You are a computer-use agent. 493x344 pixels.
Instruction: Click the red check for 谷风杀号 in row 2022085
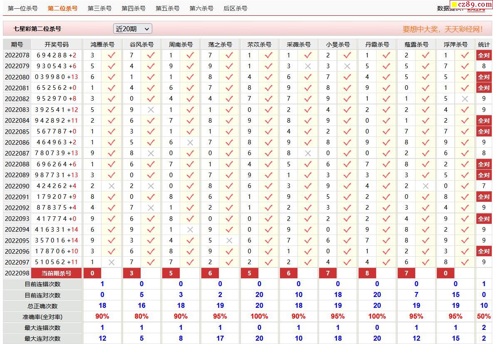151,131
